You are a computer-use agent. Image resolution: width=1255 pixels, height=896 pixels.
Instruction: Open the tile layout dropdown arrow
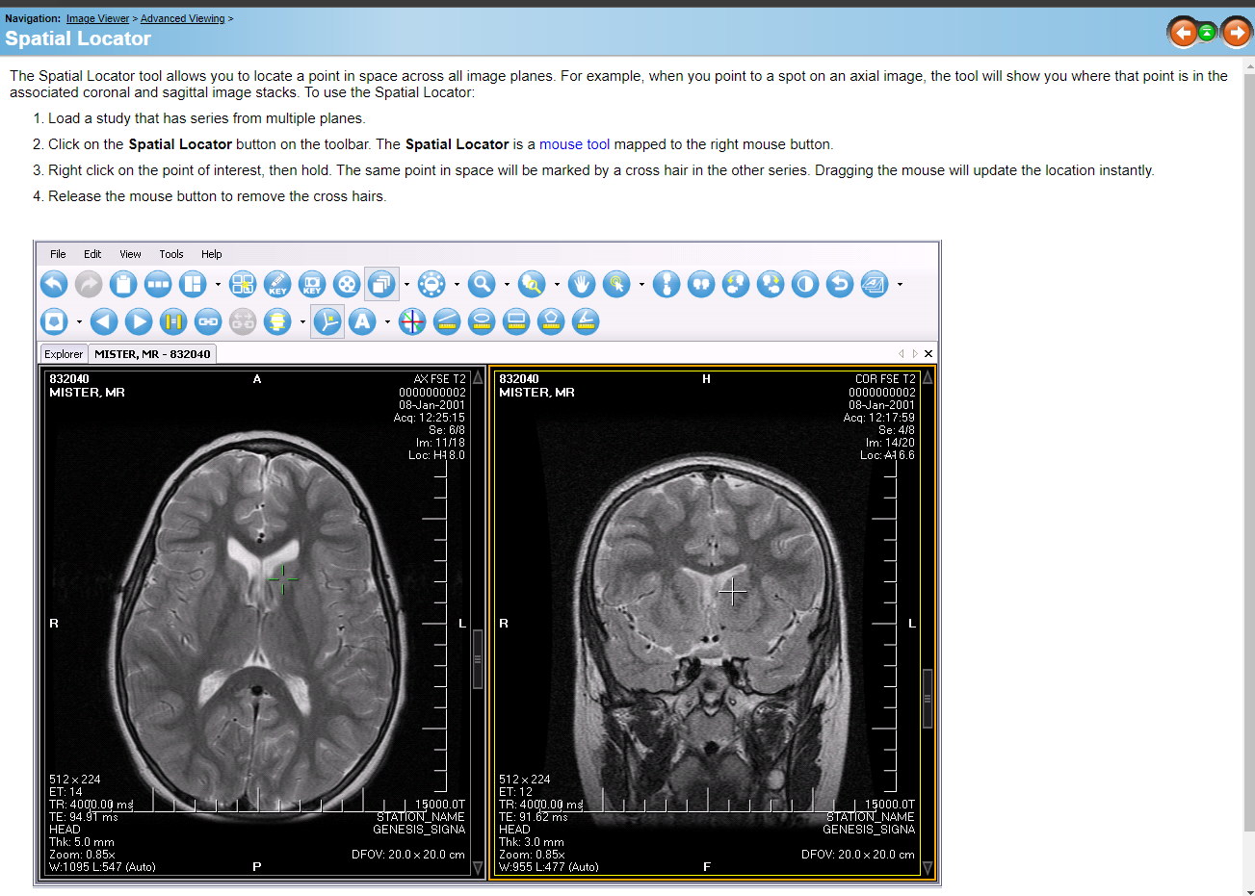(x=218, y=284)
